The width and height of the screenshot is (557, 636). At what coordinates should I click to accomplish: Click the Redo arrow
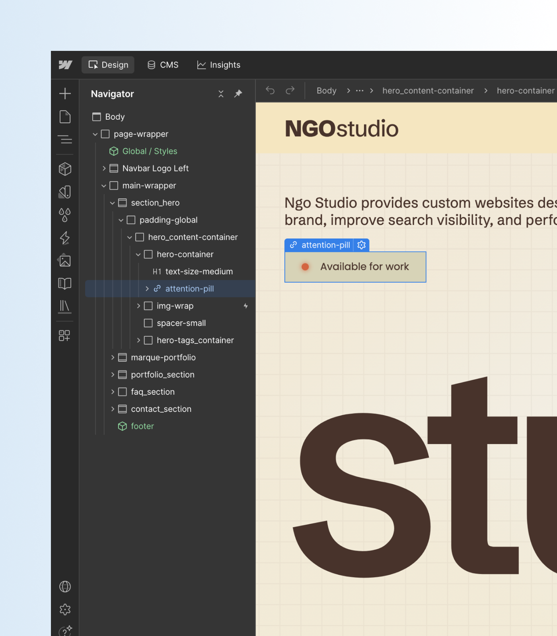click(x=290, y=91)
